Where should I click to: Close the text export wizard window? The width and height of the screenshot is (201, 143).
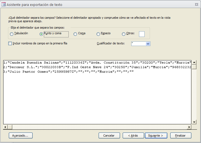click(196, 4)
